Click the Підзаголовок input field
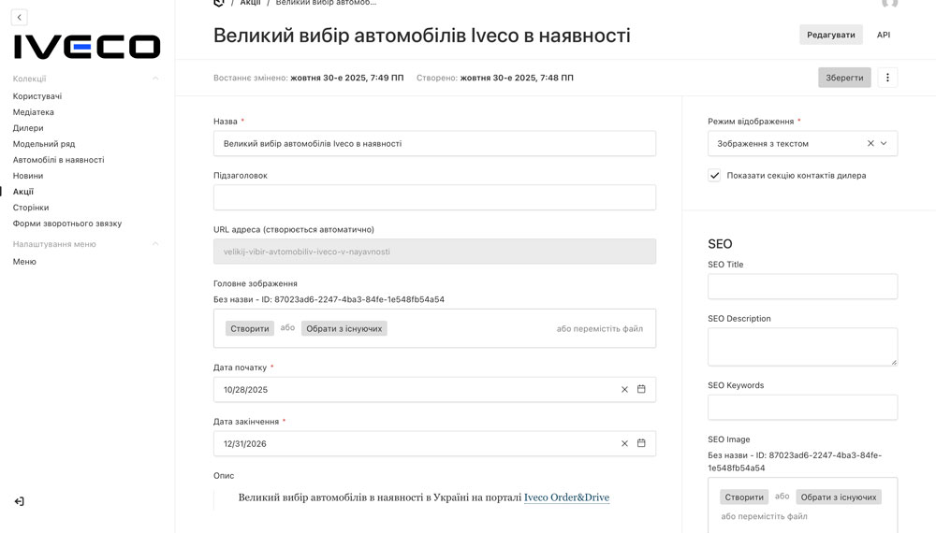This screenshot has width=936, height=533. click(x=434, y=197)
